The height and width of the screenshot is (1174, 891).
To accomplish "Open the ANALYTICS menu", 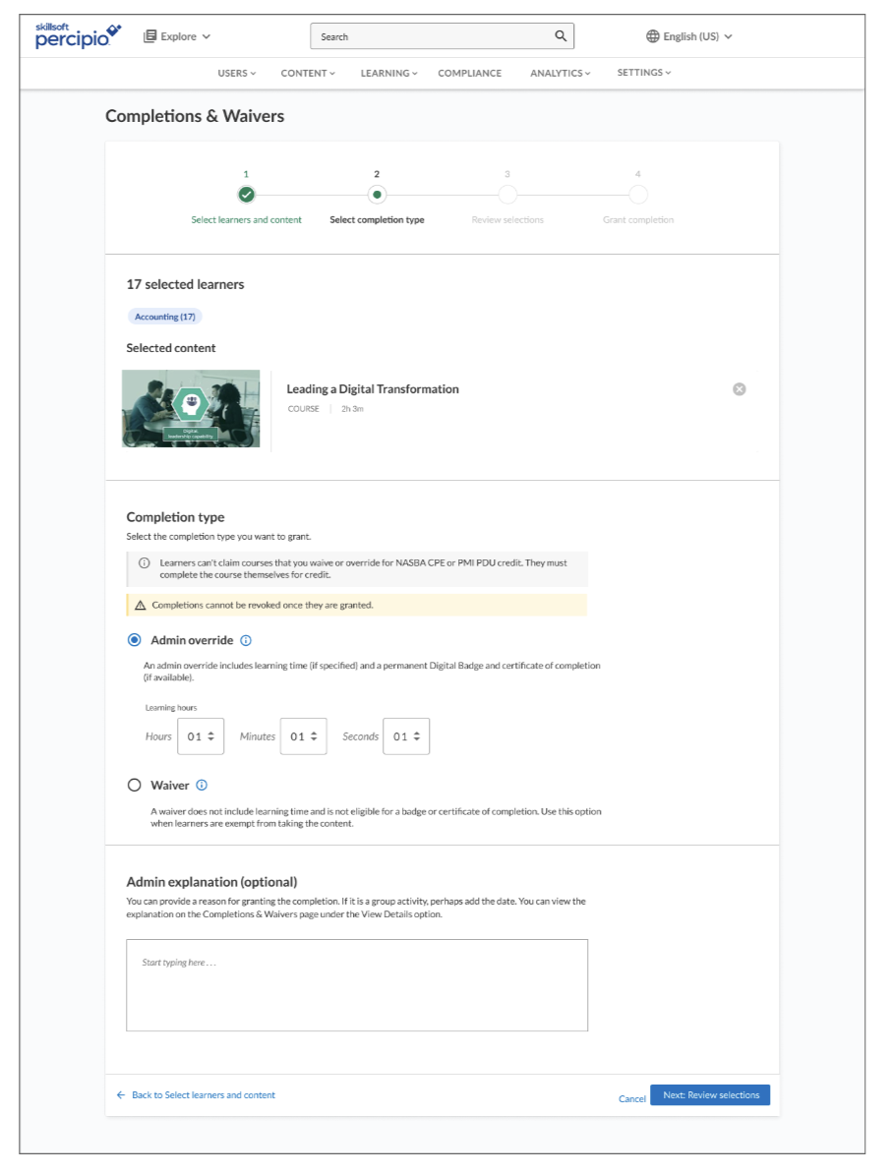I will (560, 73).
